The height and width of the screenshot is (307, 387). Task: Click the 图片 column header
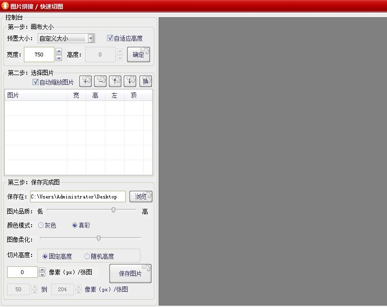point(36,95)
